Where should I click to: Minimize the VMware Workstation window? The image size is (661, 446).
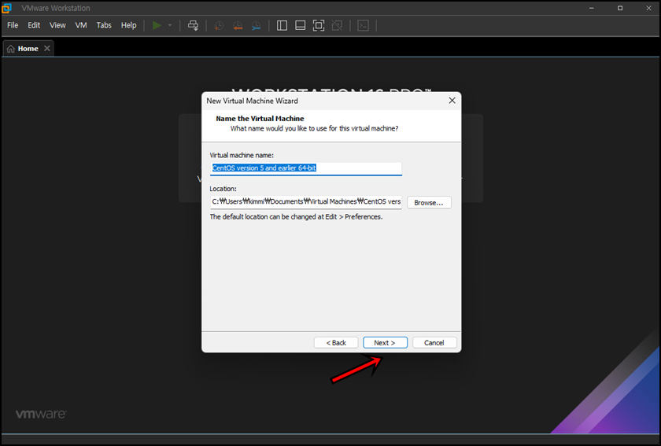592,8
